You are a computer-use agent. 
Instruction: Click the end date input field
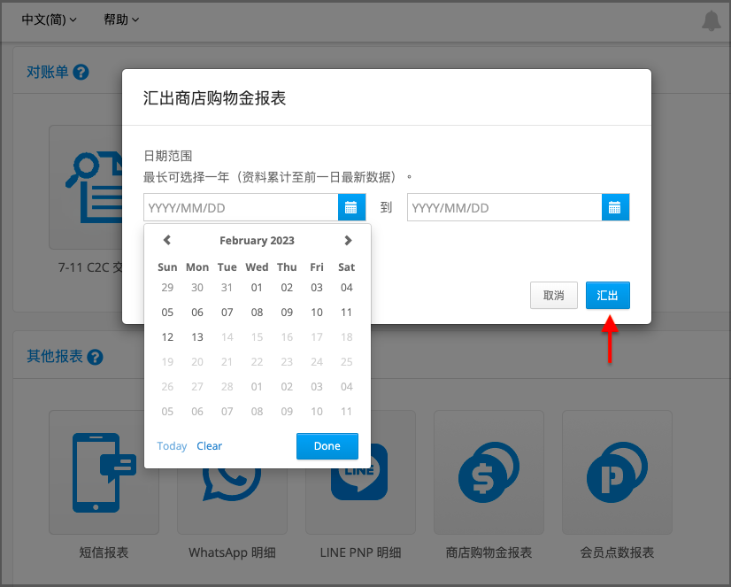click(x=504, y=207)
